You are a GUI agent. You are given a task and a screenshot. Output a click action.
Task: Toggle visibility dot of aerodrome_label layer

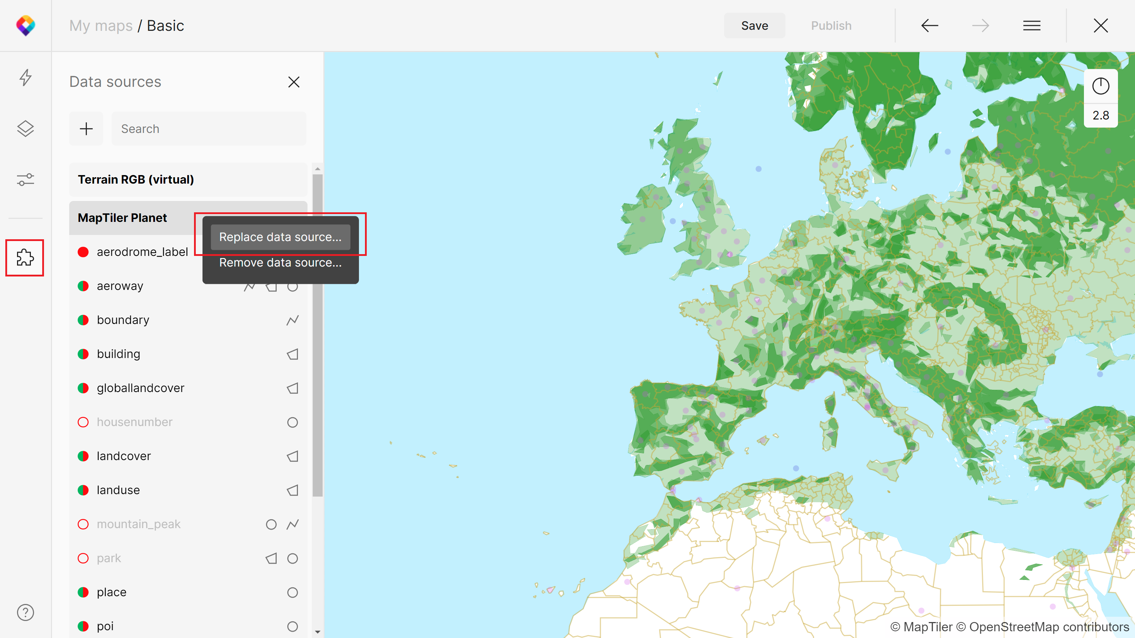(x=83, y=252)
